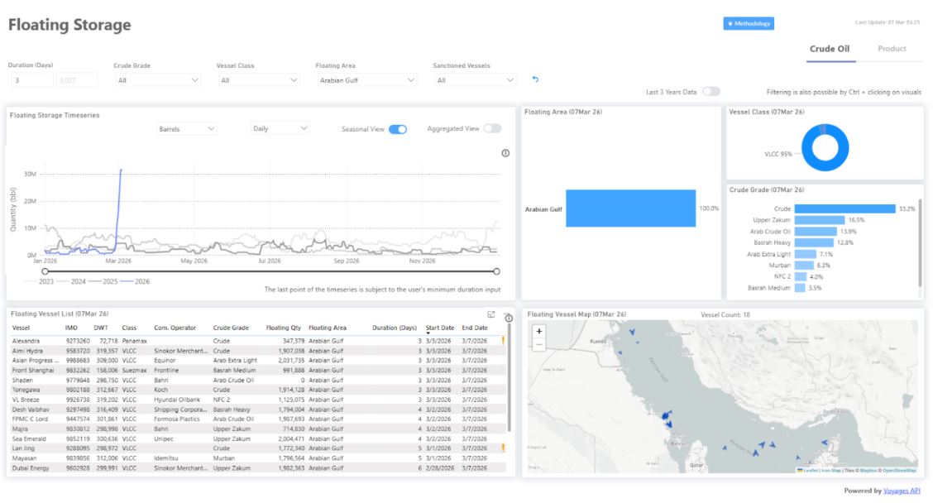Click the reset filters undo arrow icon
Screen dimensions: 933x503
click(x=535, y=79)
